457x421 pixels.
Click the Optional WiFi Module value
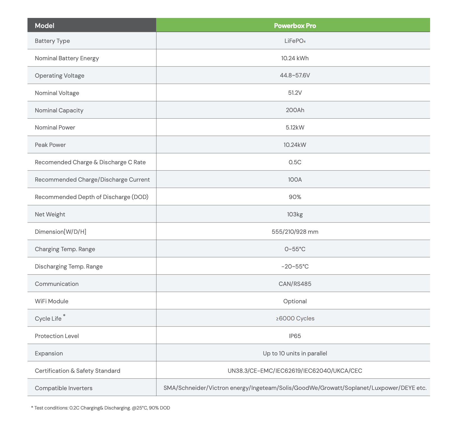tap(295, 301)
